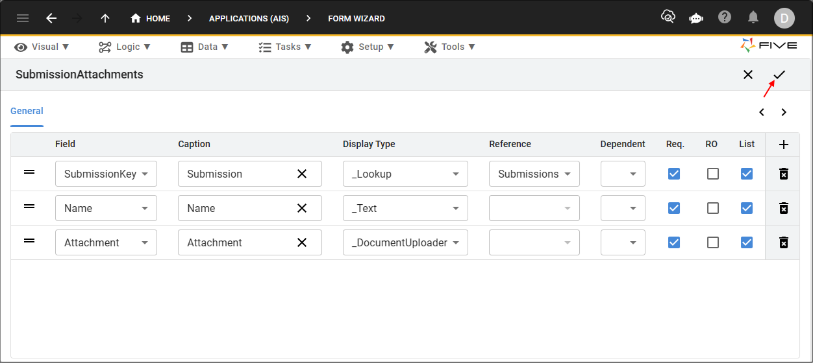This screenshot has height=363, width=813.
Task: Enable RO checkbox for SubmissionKey row
Action: (713, 174)
